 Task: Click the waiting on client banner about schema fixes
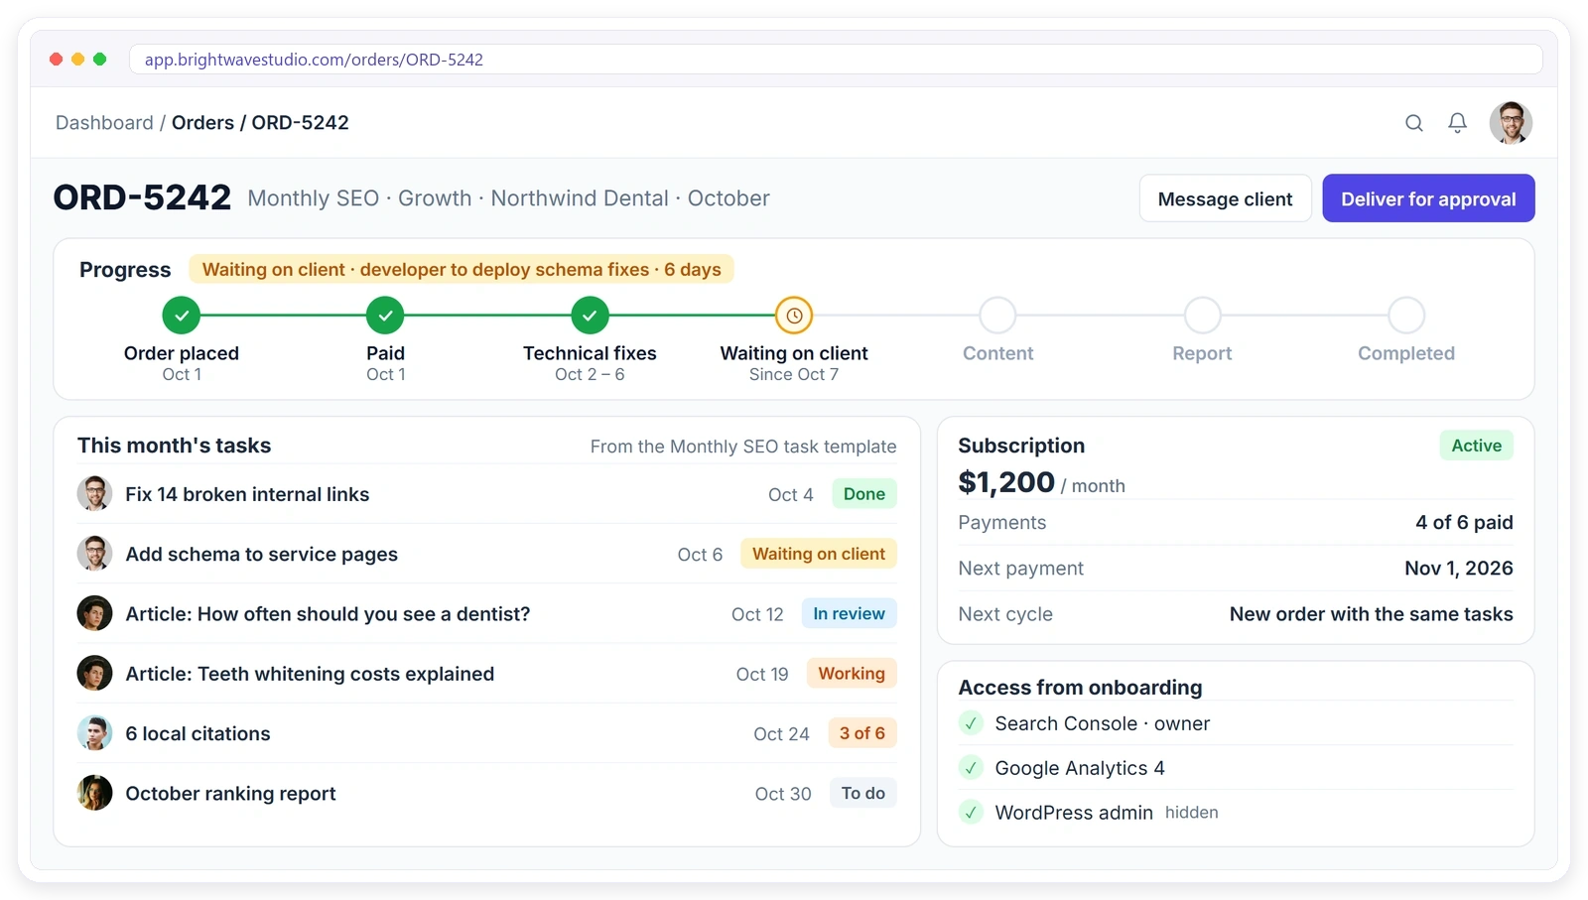462,270
